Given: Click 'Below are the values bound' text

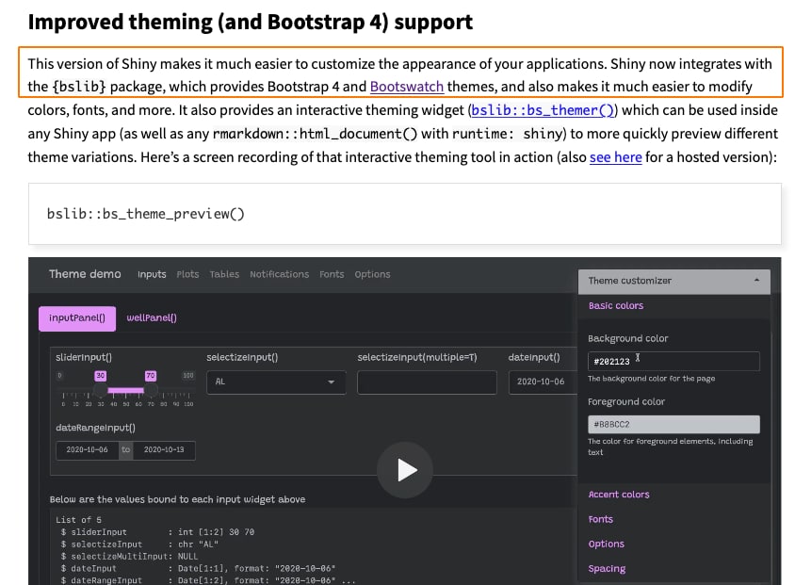Looking at the screenshot, I should (177, 499).
